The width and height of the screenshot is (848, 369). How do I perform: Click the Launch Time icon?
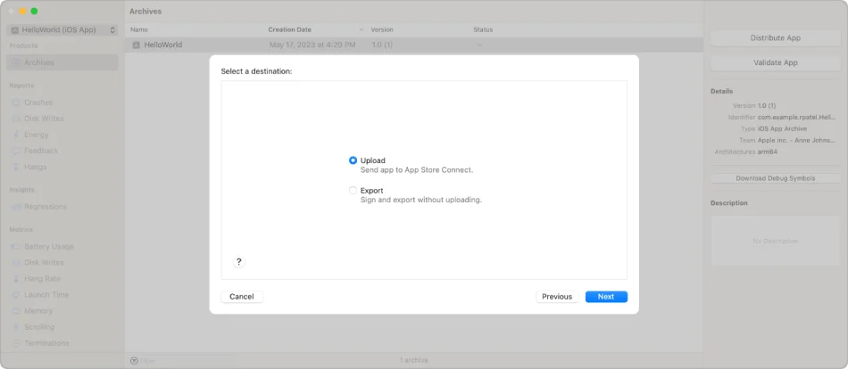[x=16, y=295]
